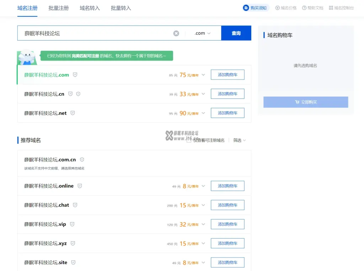Switch to the 批量注册 tab
This screenshot has height=271, width=364.
59,8
